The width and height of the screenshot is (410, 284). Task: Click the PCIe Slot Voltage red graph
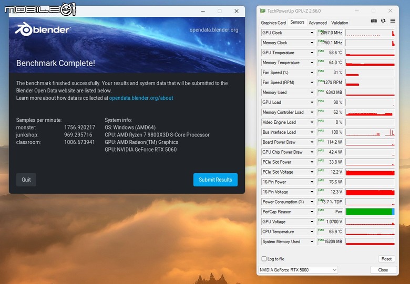370,172
